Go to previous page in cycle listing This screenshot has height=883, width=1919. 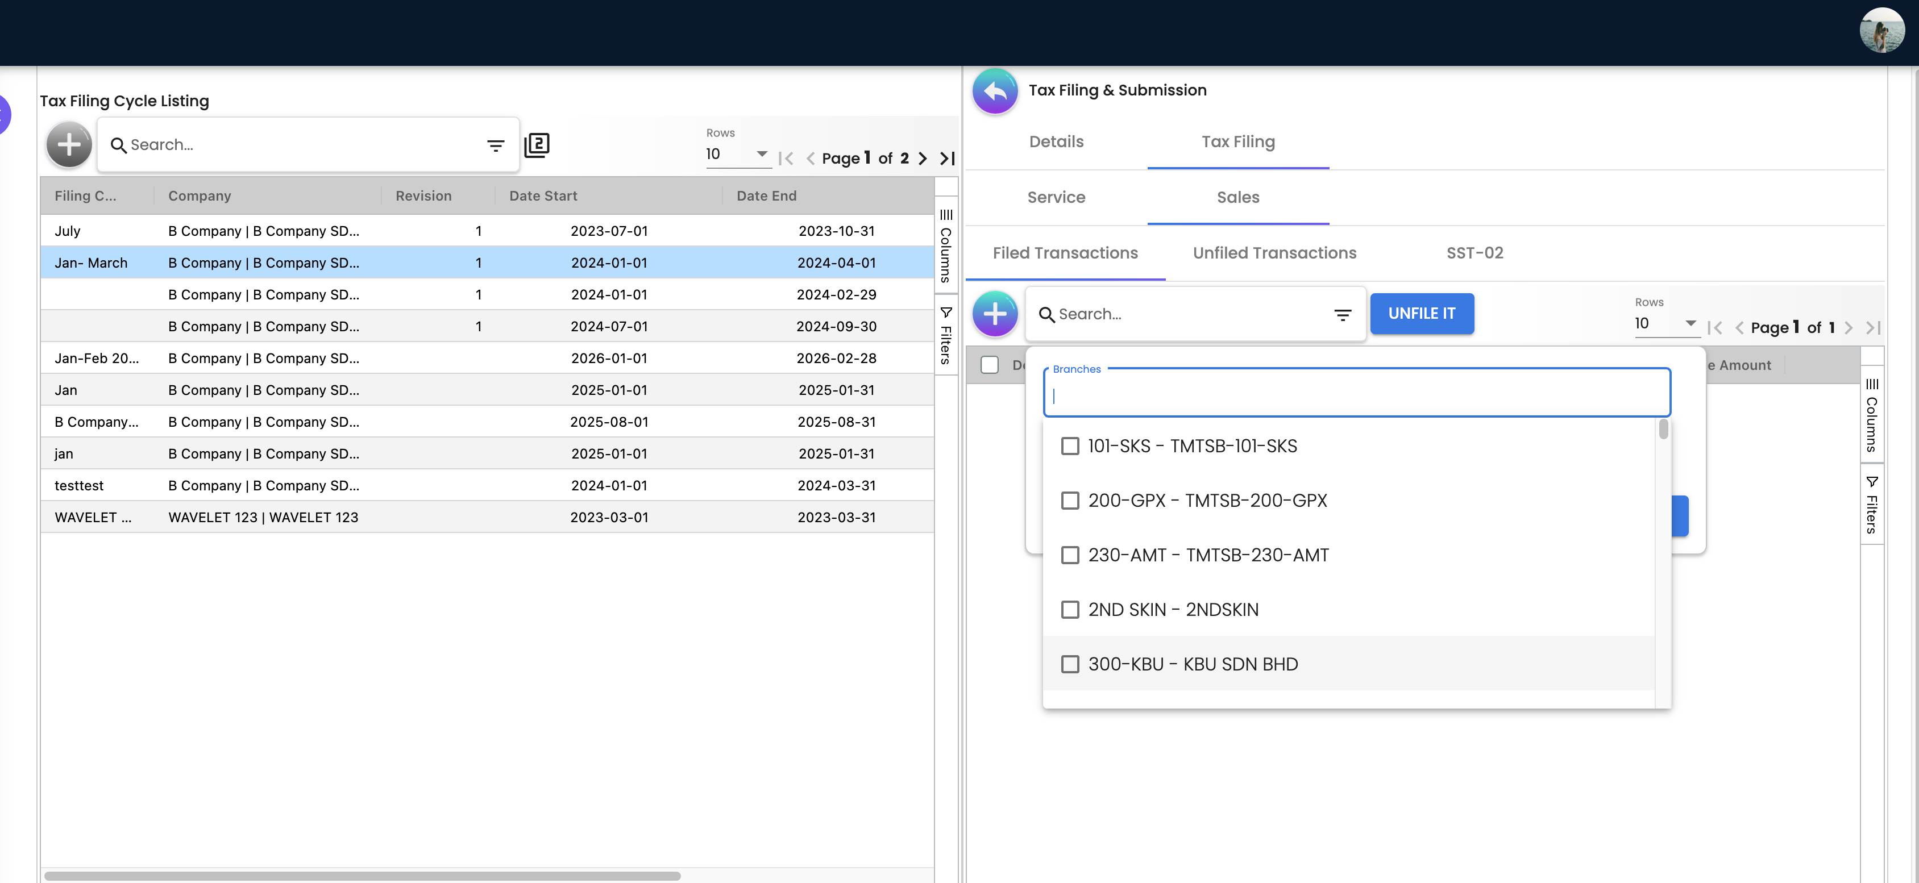[x=811, y=158]
